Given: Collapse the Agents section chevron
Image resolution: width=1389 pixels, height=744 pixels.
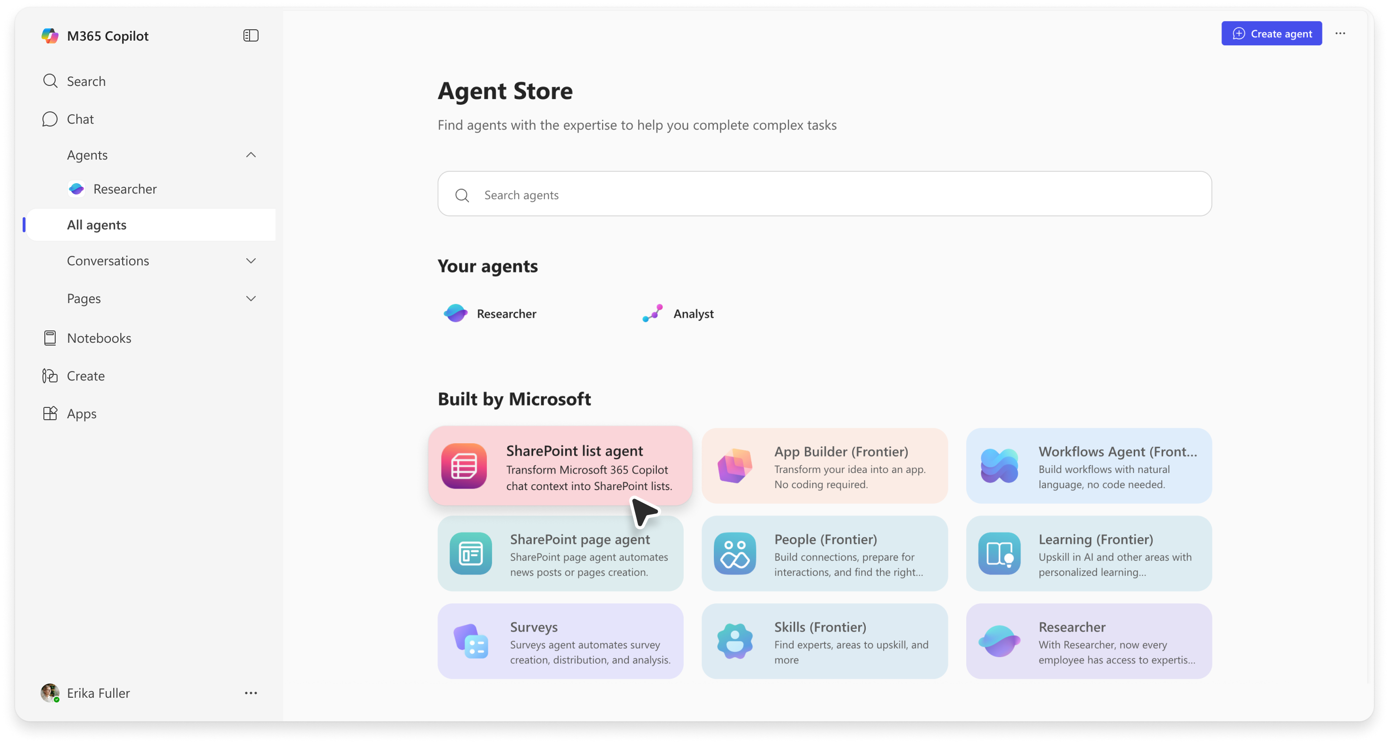Looking at the screenshot, I should tap(251, 155).
